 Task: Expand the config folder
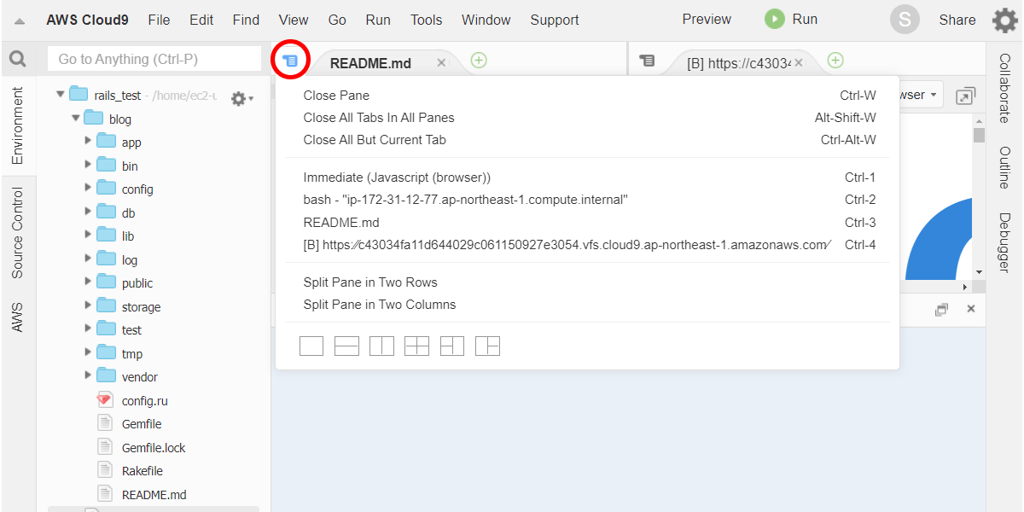pos(88,188)
